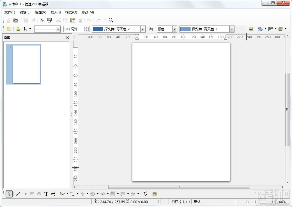Select the Line with arrow tool
The height and width of the screenshot is (207, 292).
tap(25, 194)
